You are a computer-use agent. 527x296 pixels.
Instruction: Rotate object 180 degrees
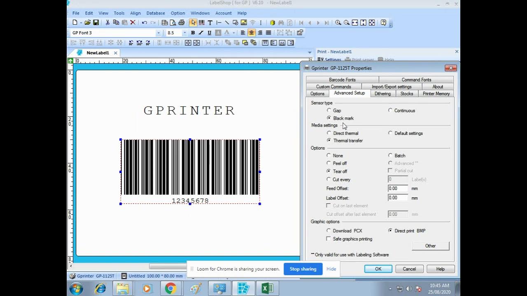tap(139, 43)
